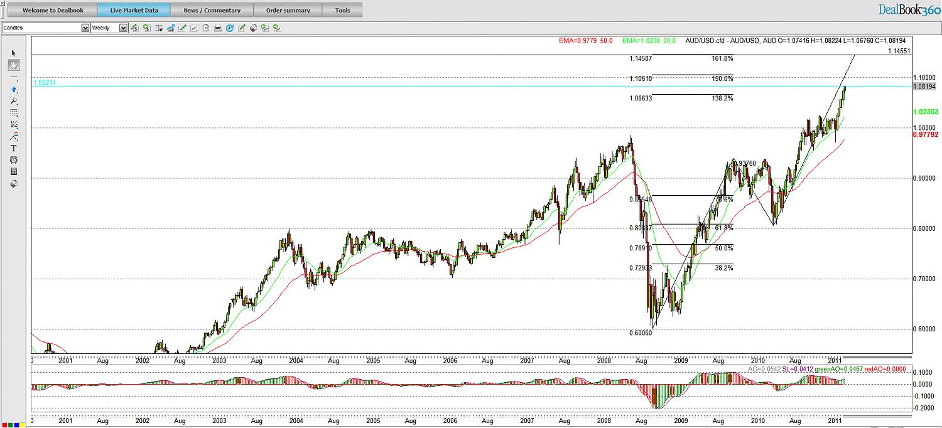Open the Tools tab

tap(342, 10)
